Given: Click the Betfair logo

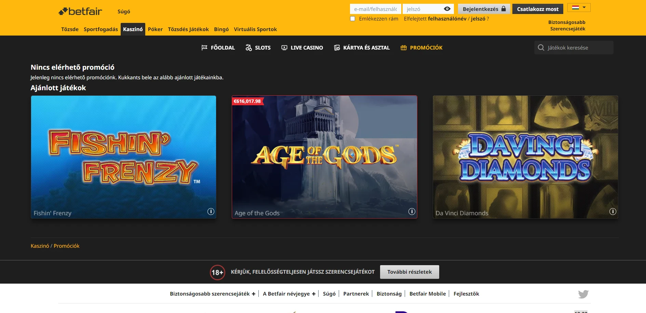Looking at the screenshot, I should [80, 12].
